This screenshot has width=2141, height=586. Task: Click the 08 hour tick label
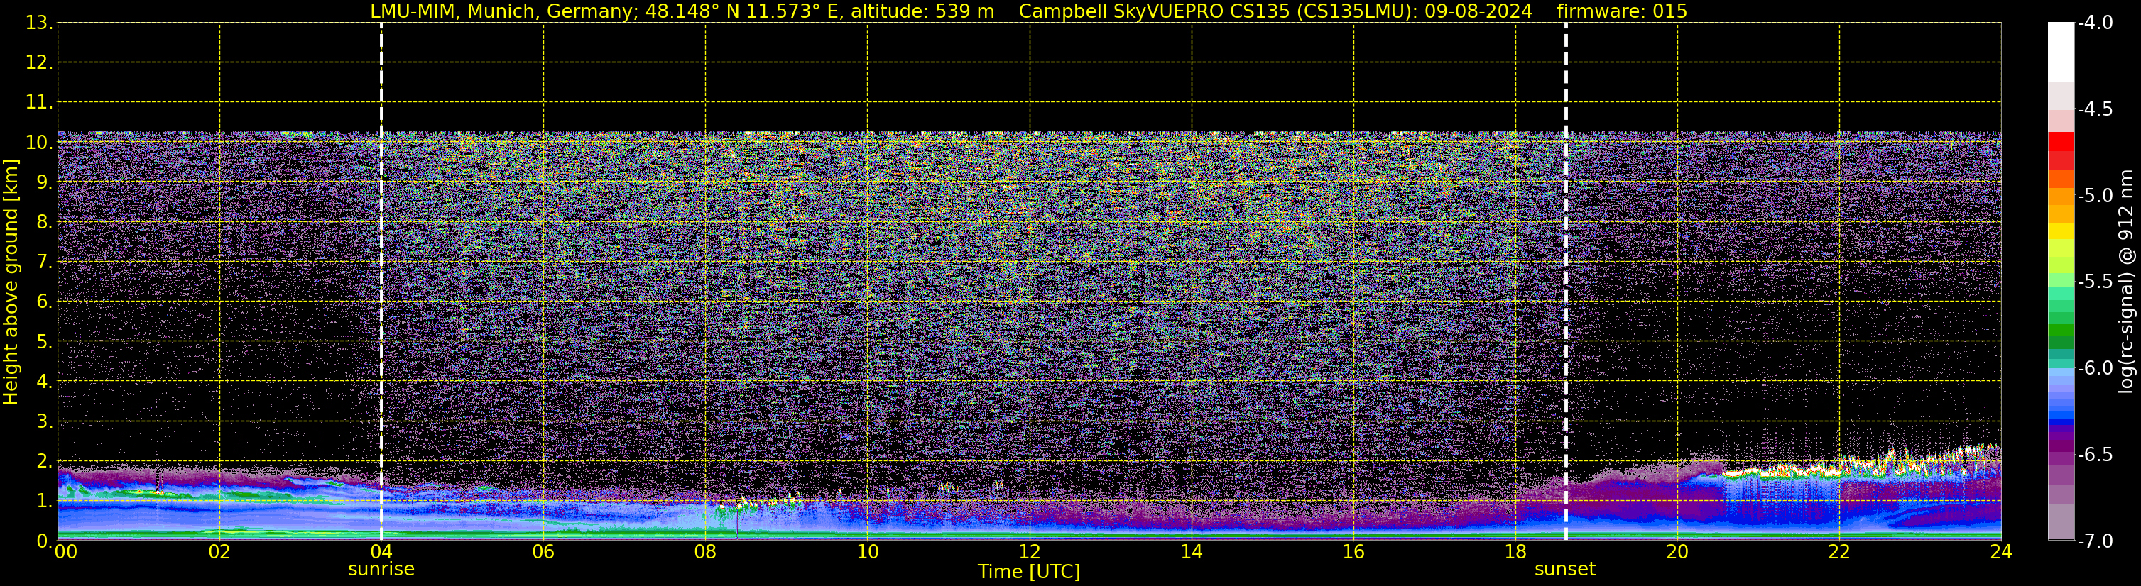click(x=706, y=552)
